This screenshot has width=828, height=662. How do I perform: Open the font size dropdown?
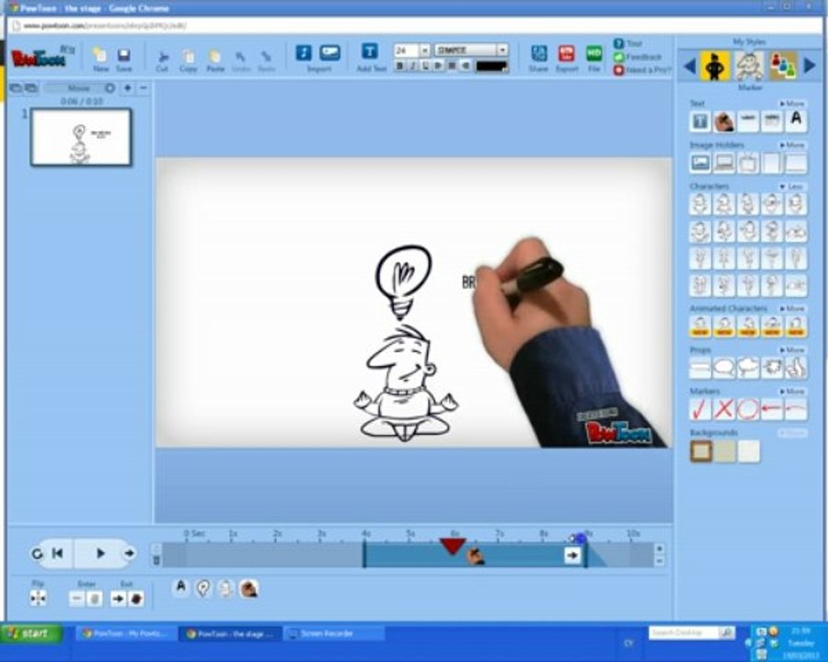click(x=424, y=51)
